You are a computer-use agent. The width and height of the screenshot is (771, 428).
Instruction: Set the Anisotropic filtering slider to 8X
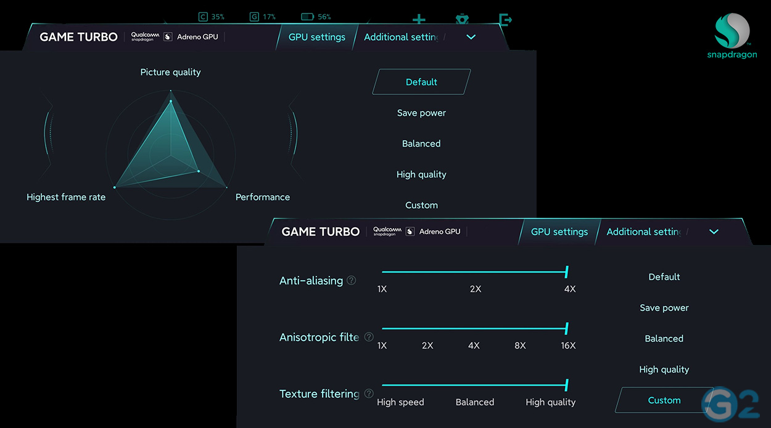click(x=520, y=328)
